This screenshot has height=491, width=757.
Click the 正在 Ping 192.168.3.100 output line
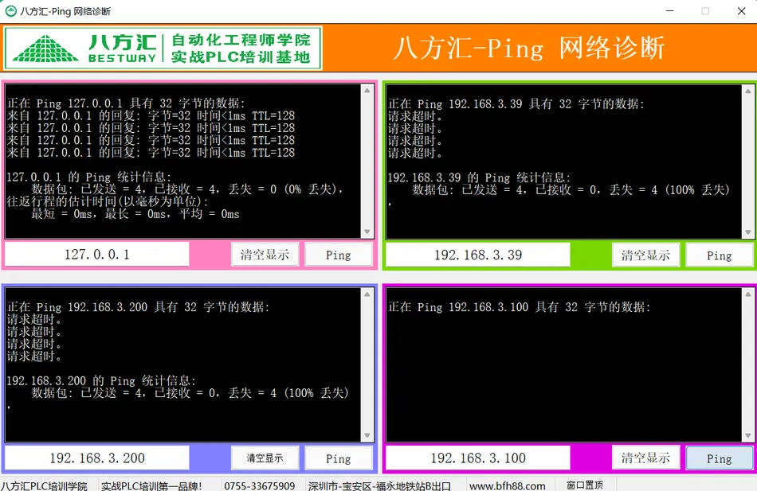tap(519, 306)
